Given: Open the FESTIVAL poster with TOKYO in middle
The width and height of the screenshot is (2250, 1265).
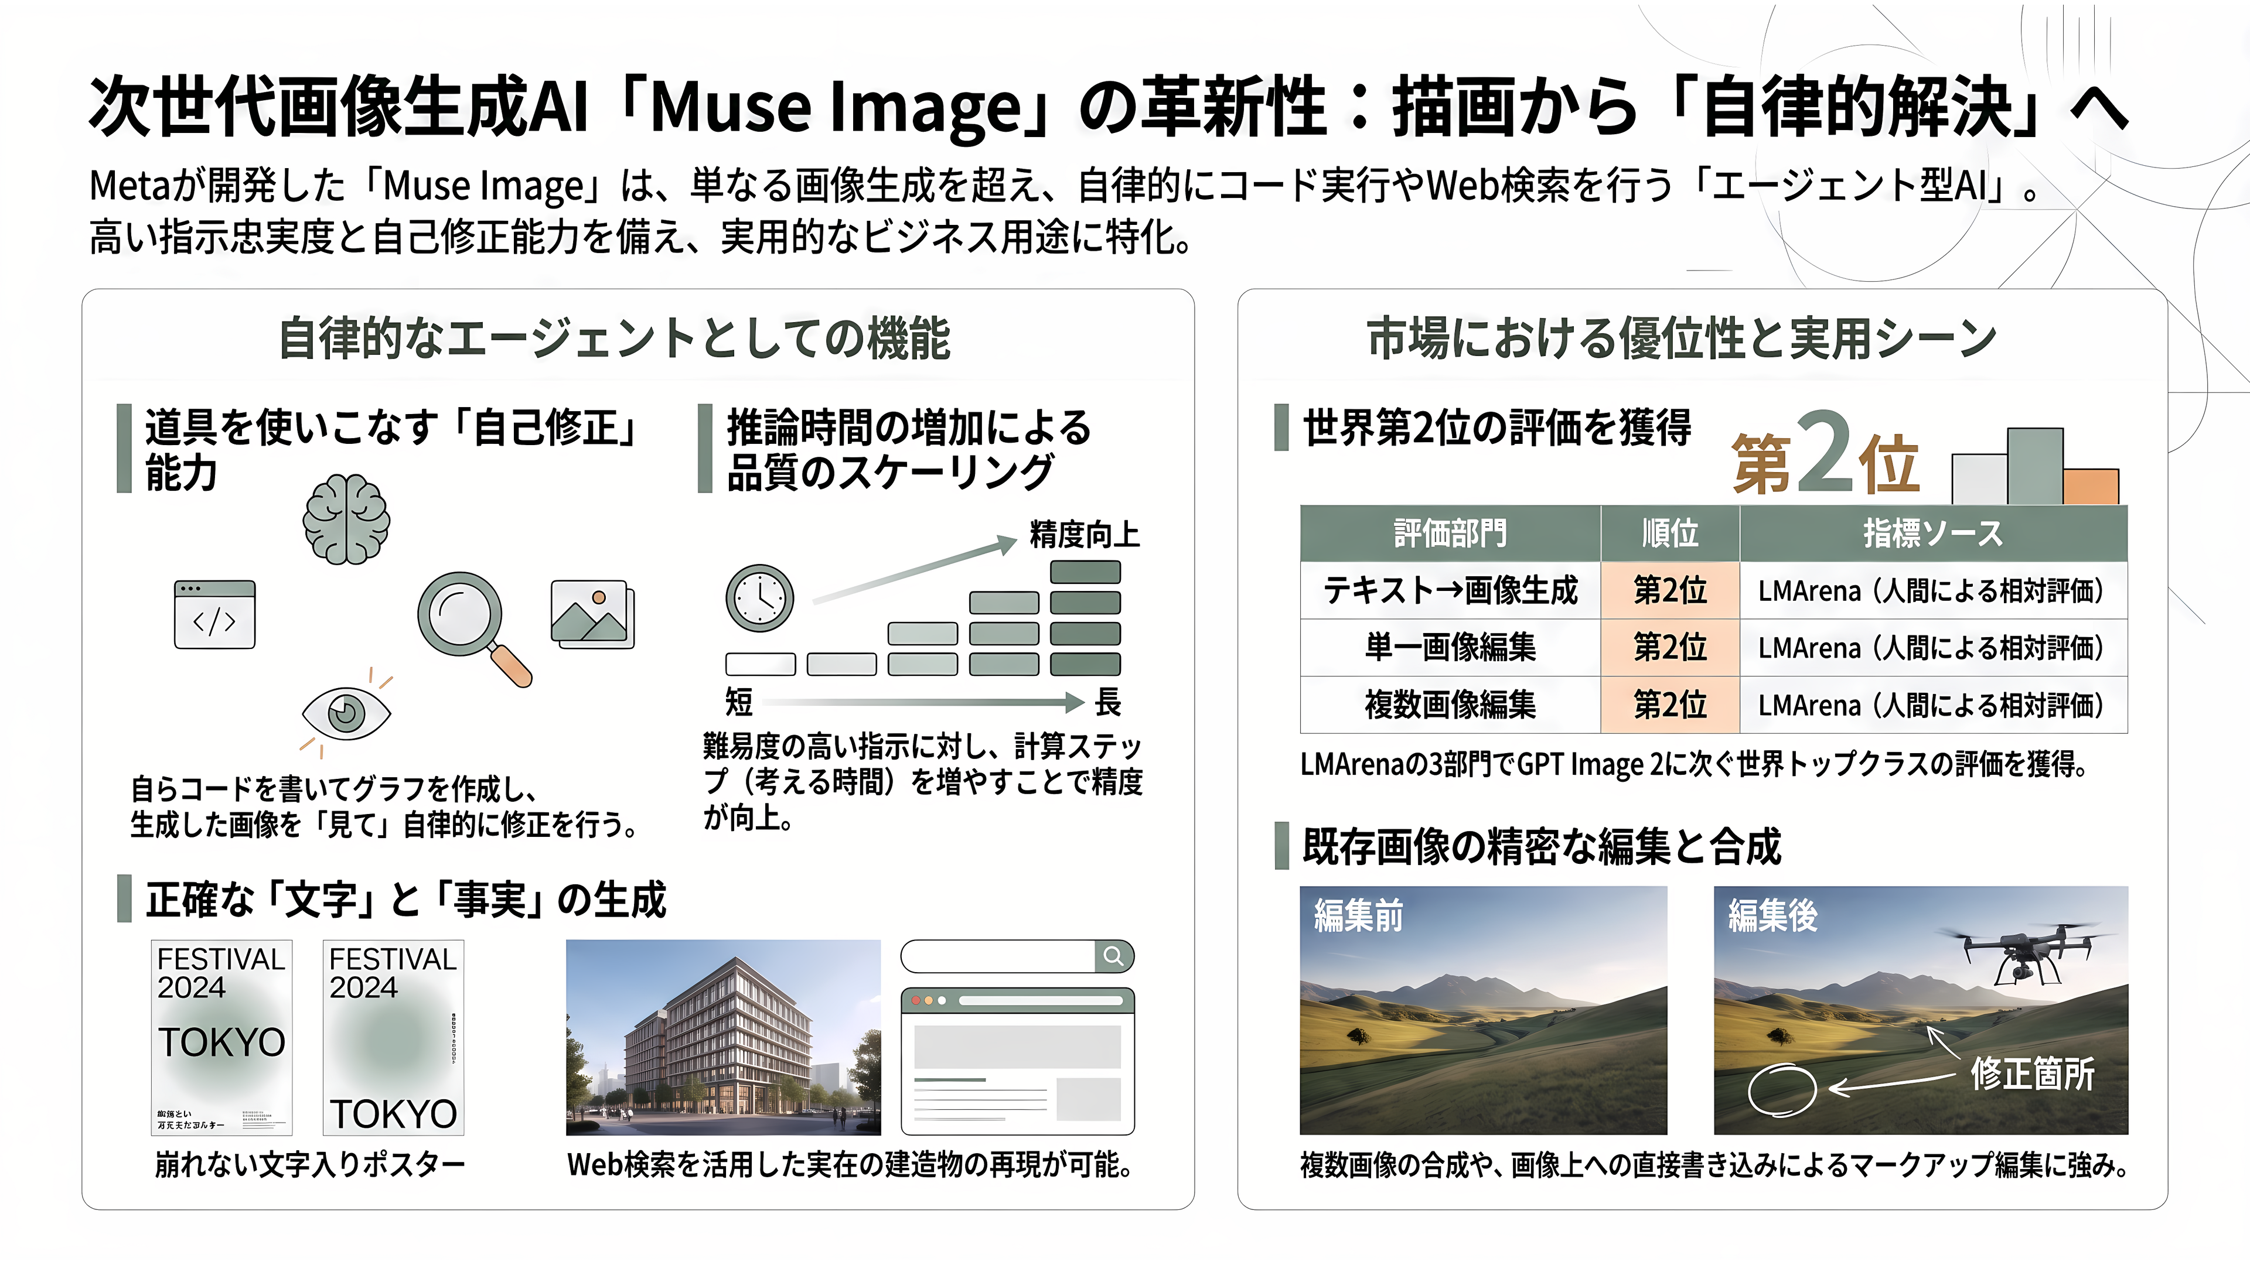Looking at the screenshot, I should (x=222, y=1037).
